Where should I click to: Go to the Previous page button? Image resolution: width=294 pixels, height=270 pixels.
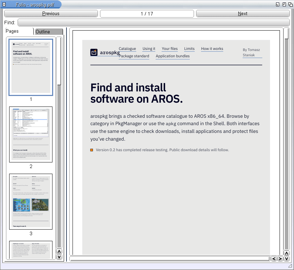(x=51, y=14)
